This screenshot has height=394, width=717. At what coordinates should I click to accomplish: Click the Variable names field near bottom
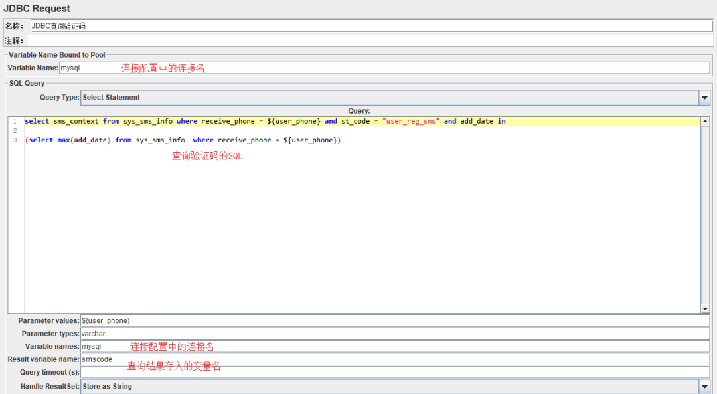pos(395,346)
